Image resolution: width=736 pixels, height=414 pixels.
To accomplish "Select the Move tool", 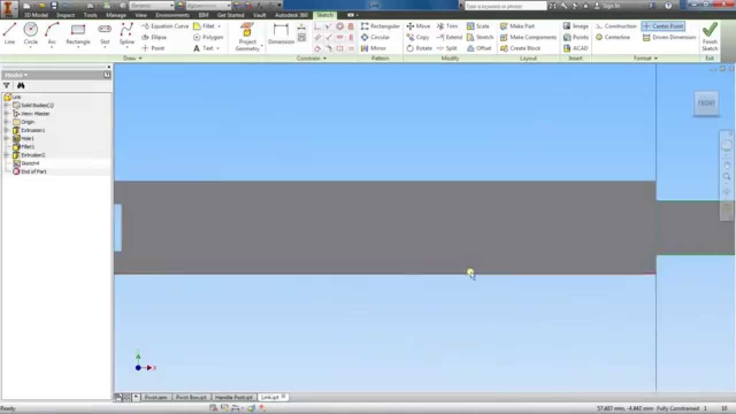I will (x=418, y=26).
